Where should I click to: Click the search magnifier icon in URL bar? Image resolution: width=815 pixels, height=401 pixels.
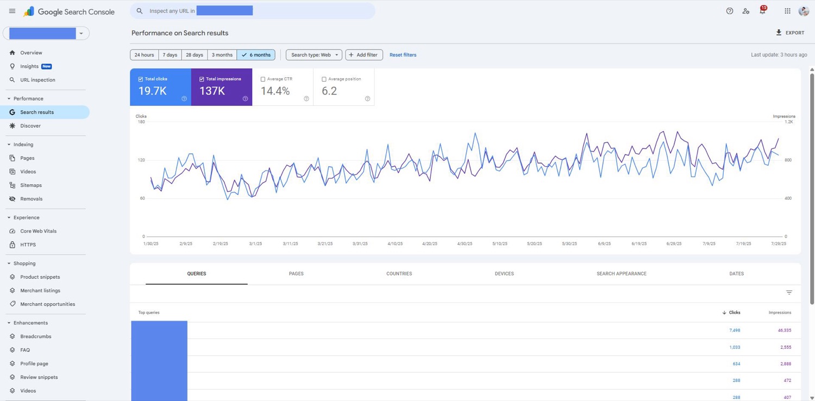point(140,11)
